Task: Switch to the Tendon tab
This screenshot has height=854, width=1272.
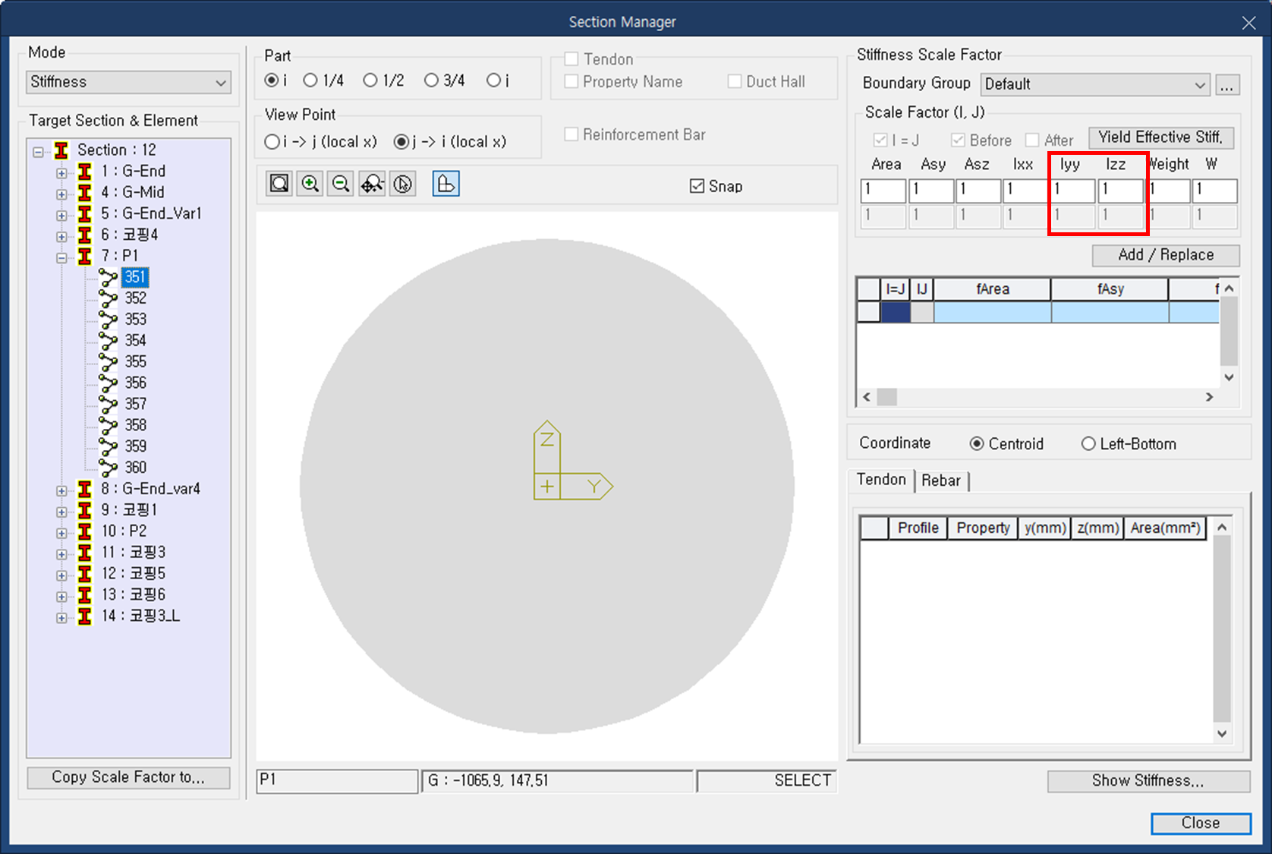Action: pyautogui.click(x=881, y=480)
